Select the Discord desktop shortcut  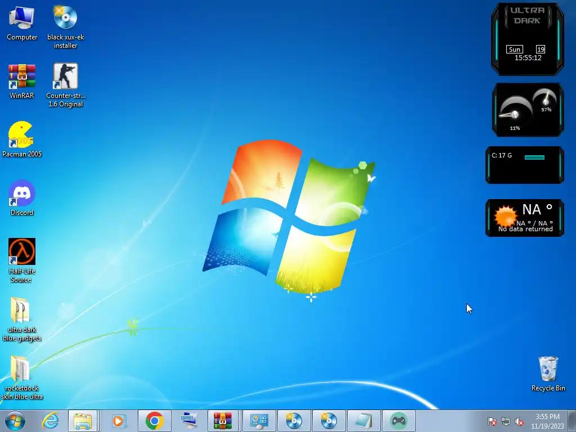[x=22, y=199]
